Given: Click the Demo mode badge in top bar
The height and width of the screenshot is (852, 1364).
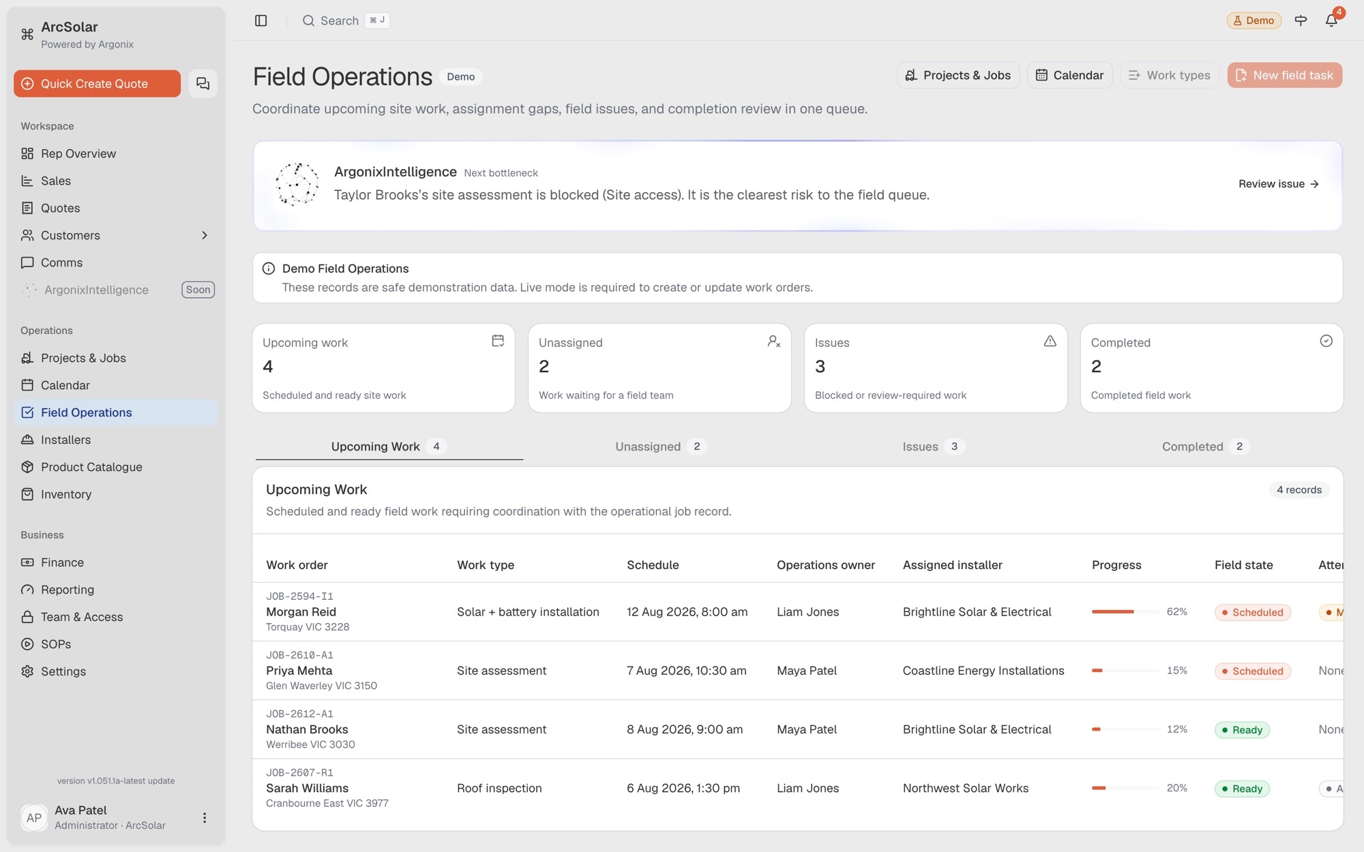Looking at the screenshot, I should [1254, 20].
